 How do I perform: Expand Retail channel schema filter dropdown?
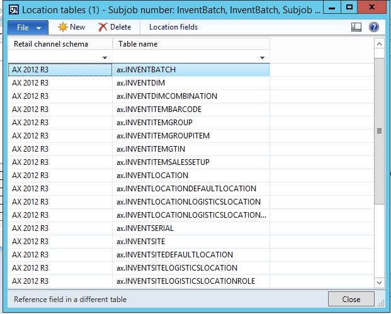103,58
